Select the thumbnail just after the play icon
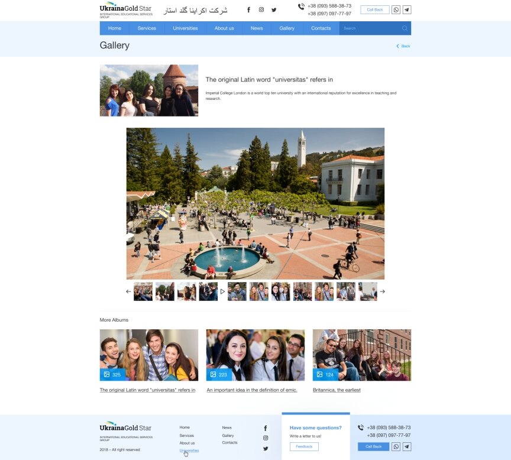The width and height of the screenshot is (511, 460). coord(237,291)
